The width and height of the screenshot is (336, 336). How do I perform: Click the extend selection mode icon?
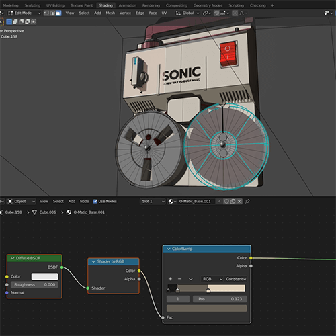tap(15, 22)
